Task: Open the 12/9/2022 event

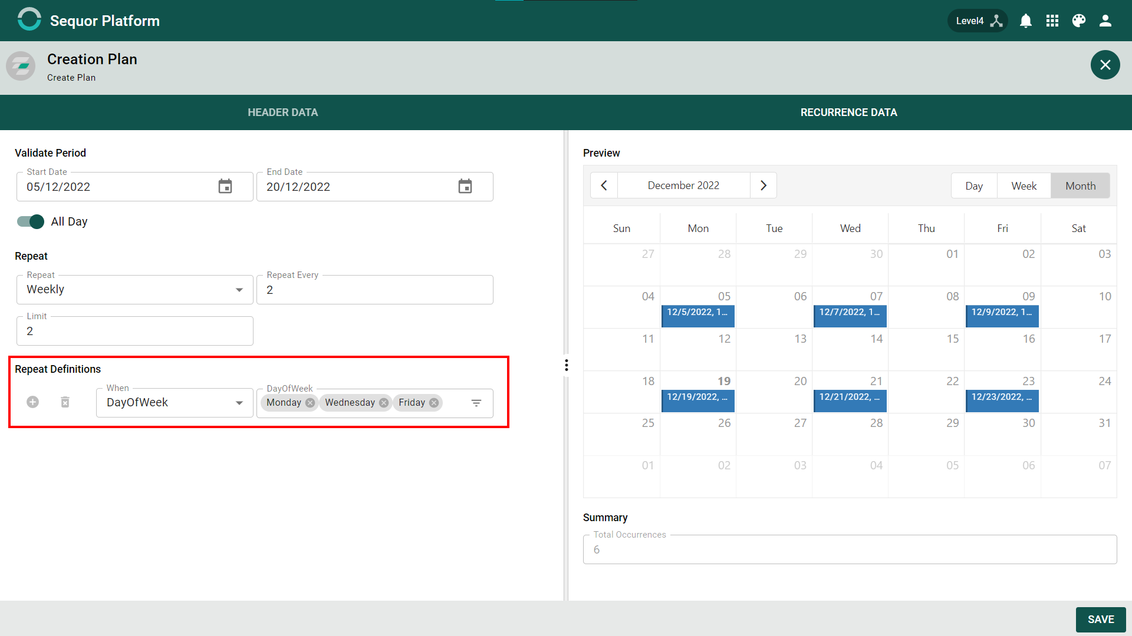Action: pos(1002,316)
